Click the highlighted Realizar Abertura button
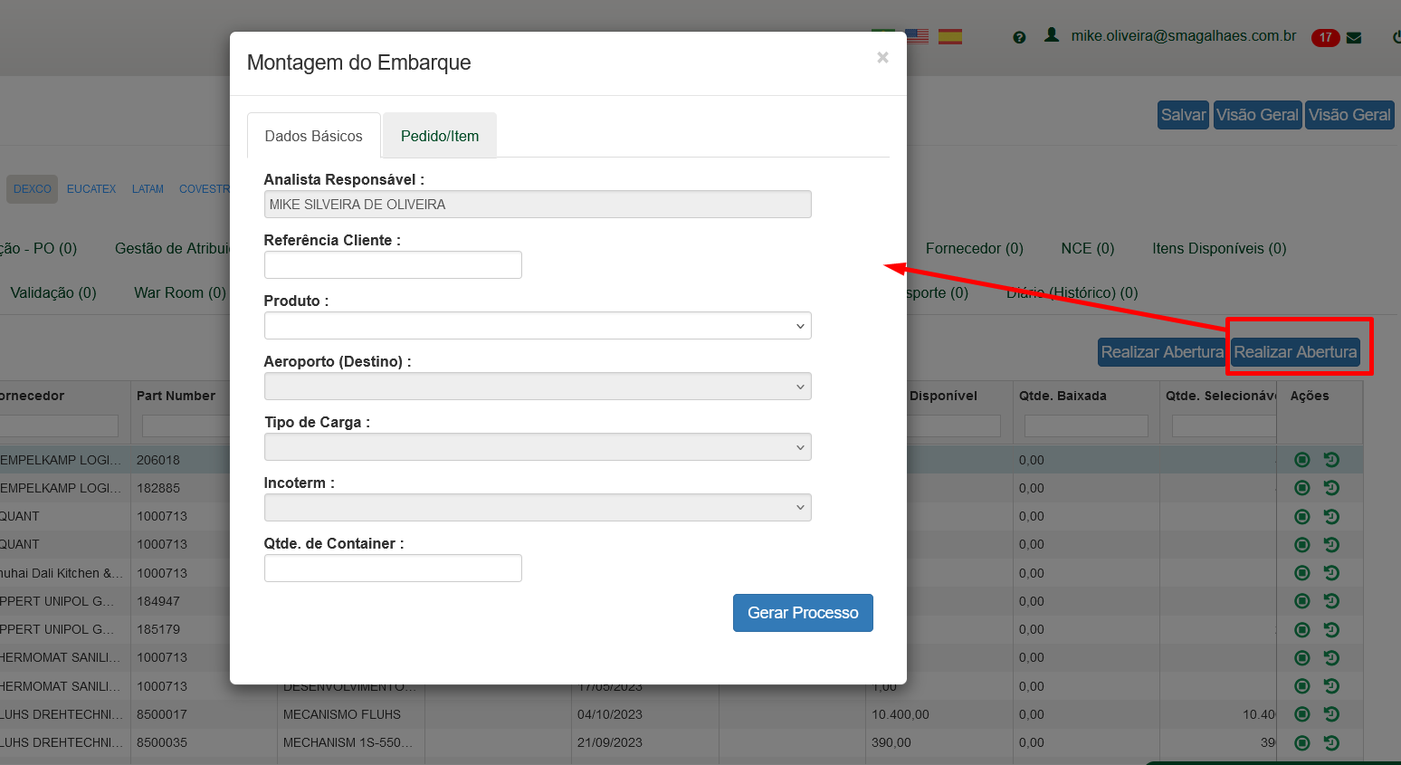 pos(1295,352)
